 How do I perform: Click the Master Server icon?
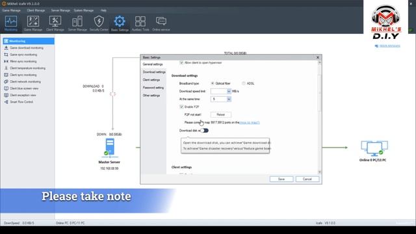click(110, 148)
